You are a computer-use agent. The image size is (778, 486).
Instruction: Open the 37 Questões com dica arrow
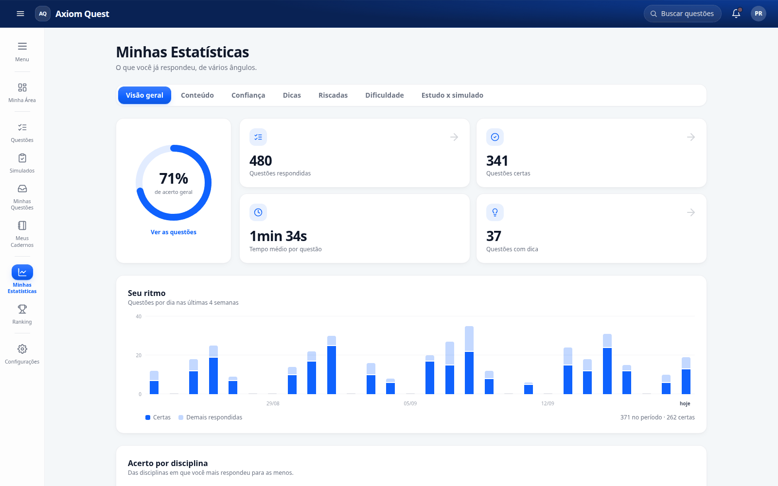(x=691, y=212)
